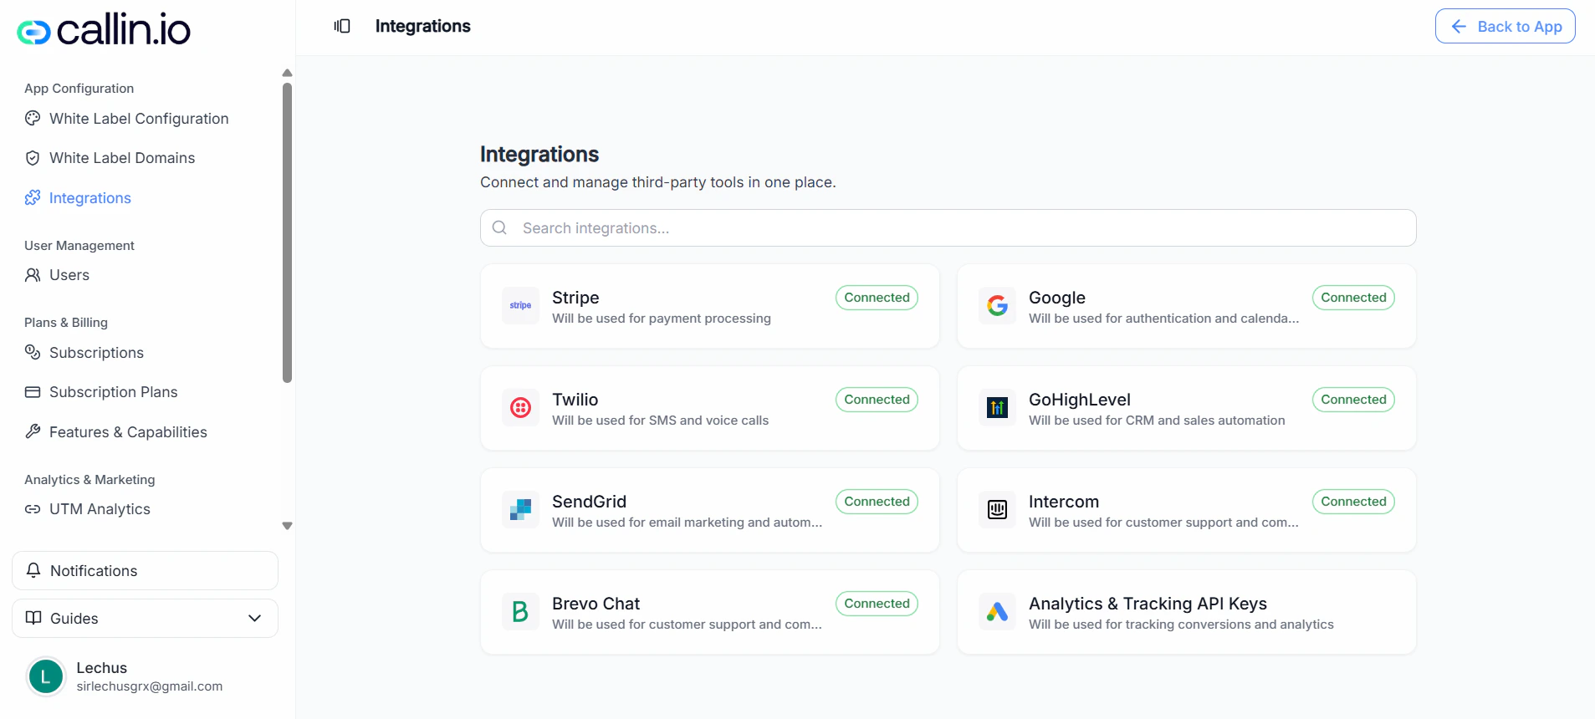Select Integrations in the sidebar
1595x719 pixels.
coord(90,198)
